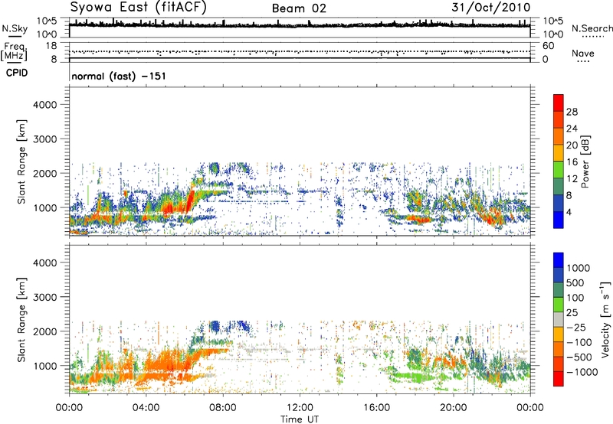This screenshot has width=613, height=424.
Task: Click the '08:00' time axis tick label
Action: click(x=223, y=408)
